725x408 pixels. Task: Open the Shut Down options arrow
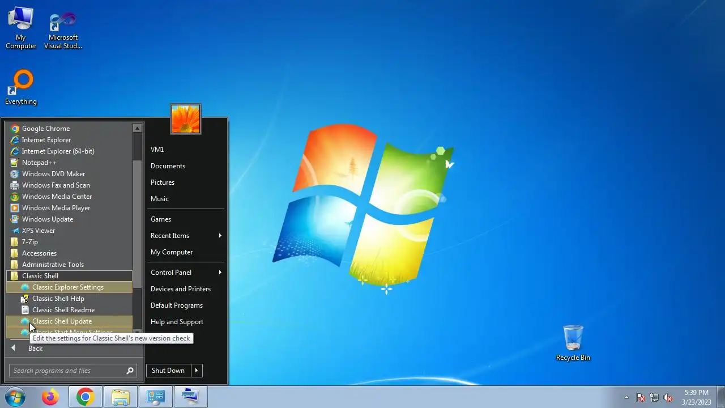pos(197,371)
